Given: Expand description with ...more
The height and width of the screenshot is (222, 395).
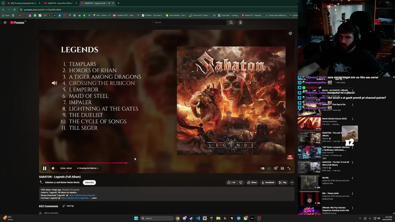Looking at the screenshot, I should click(94, 198).
